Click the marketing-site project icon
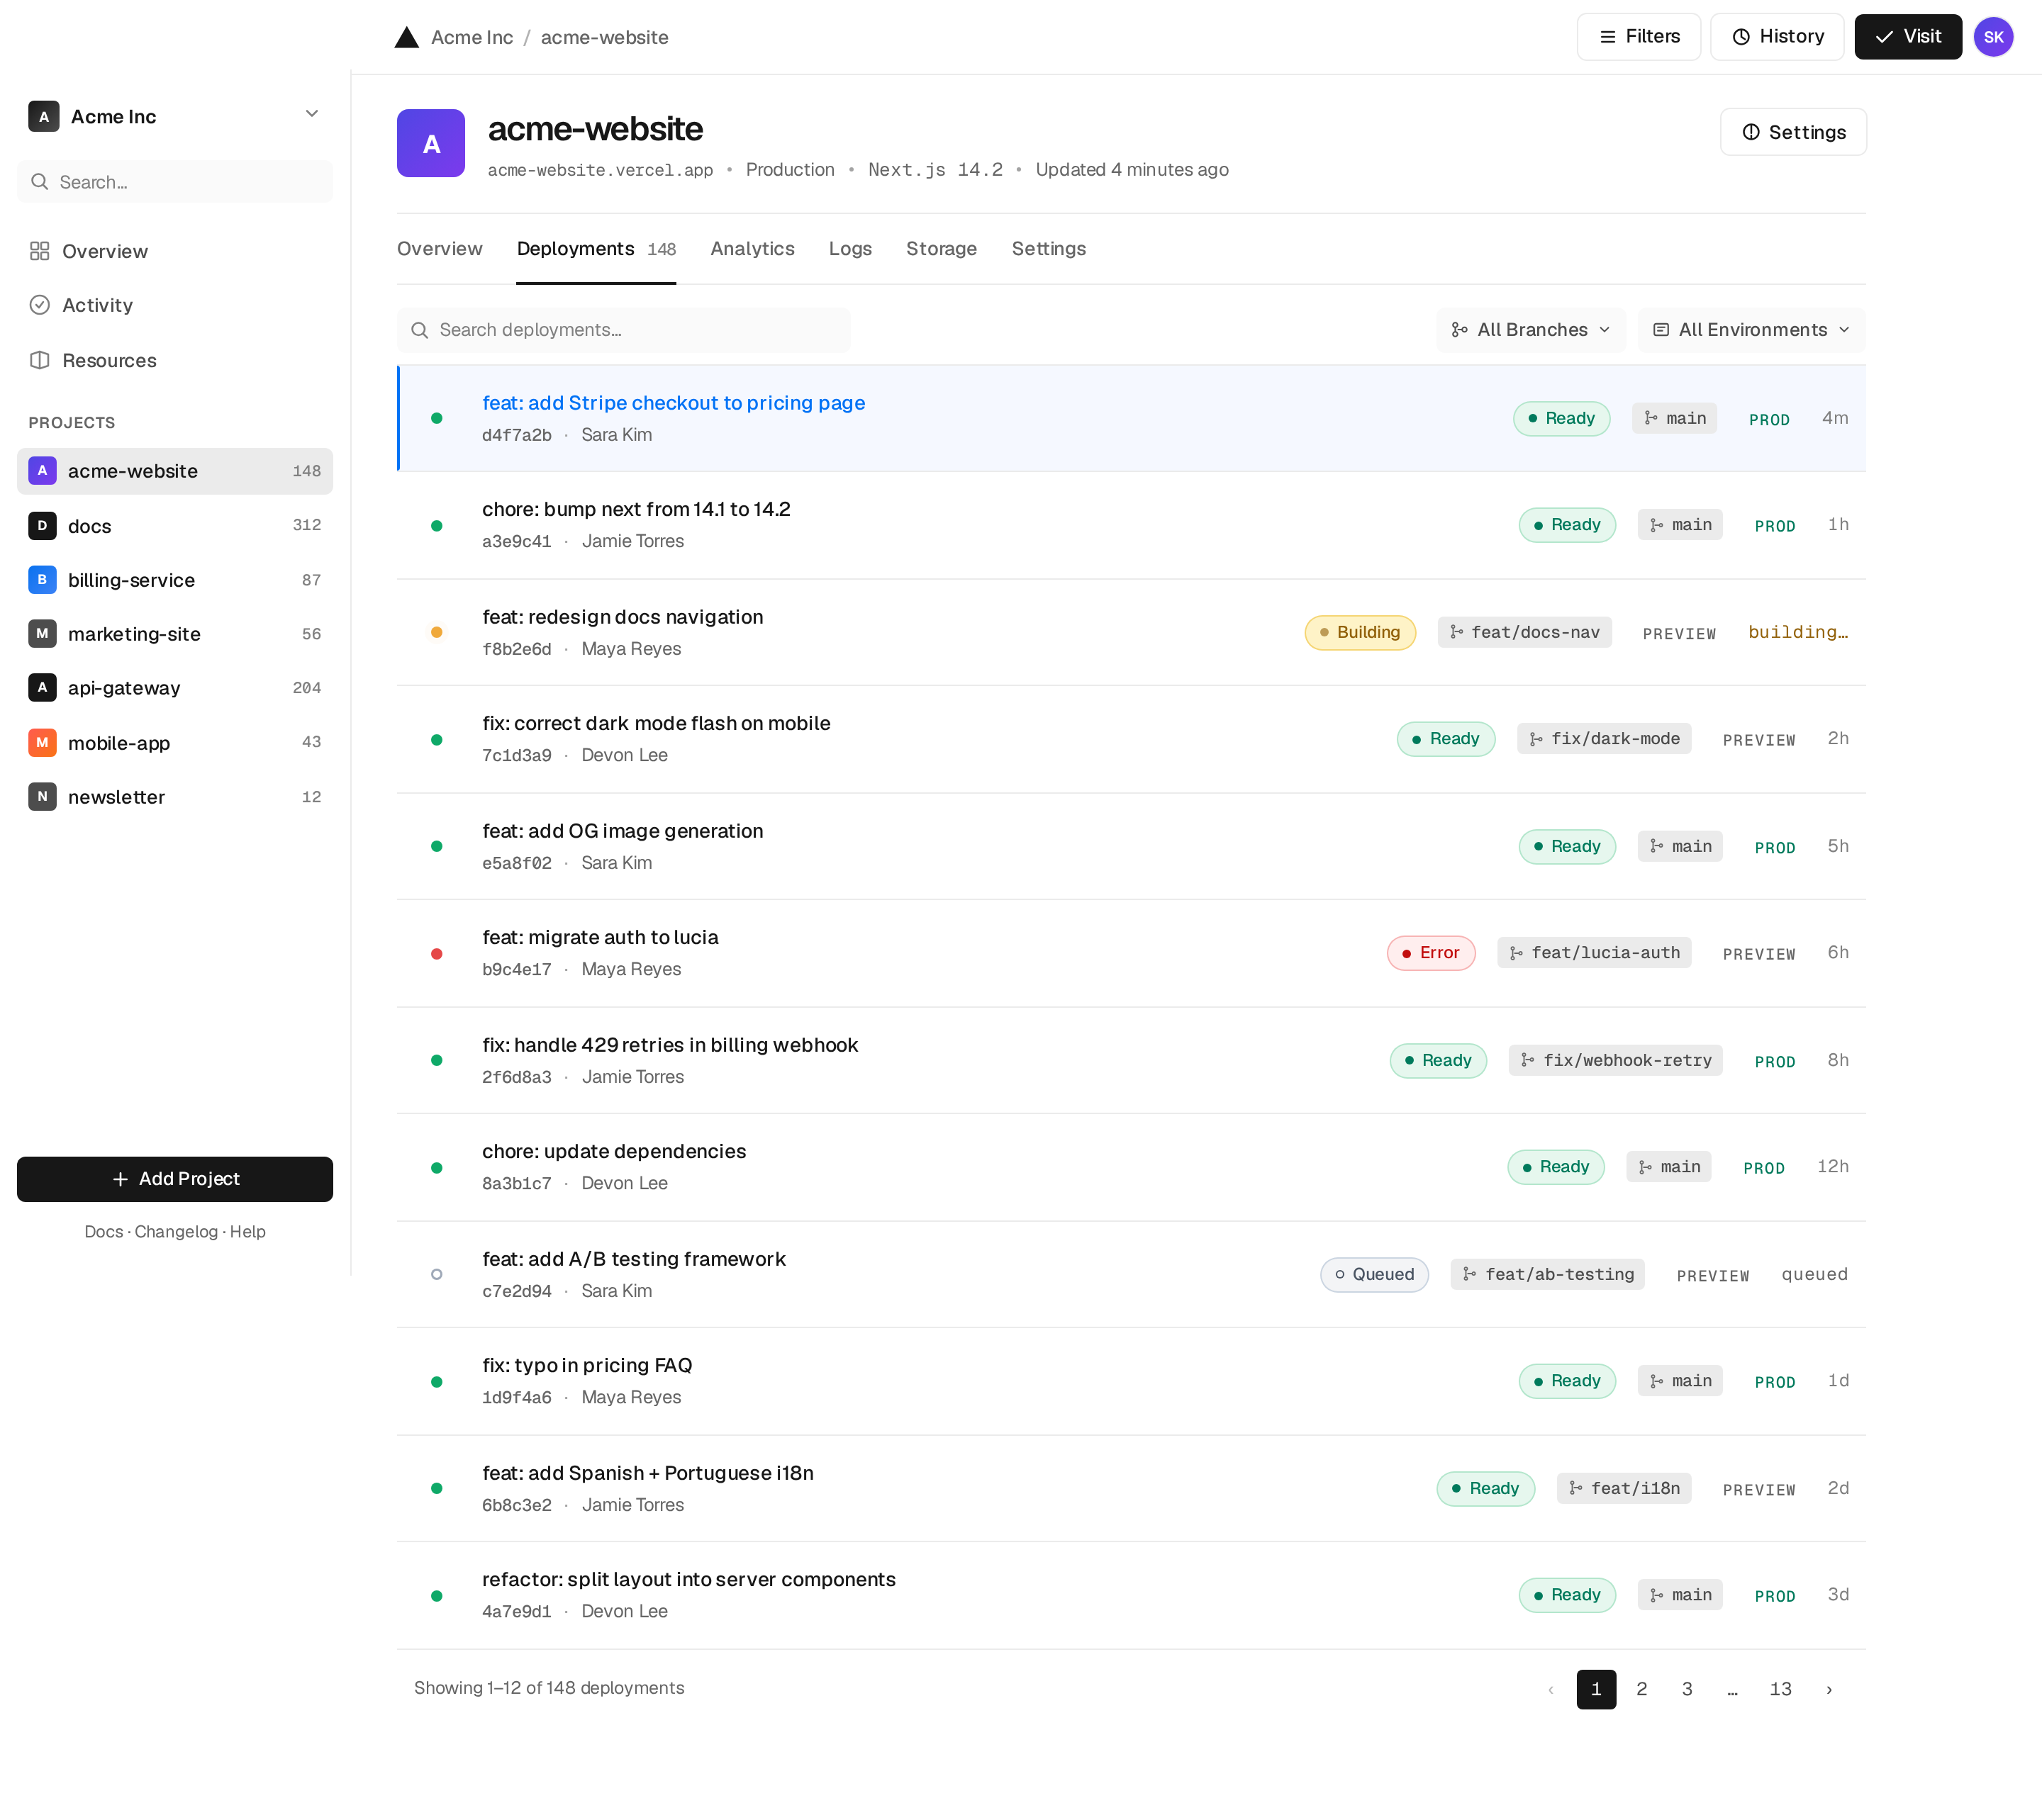 [x=42, y=633]
